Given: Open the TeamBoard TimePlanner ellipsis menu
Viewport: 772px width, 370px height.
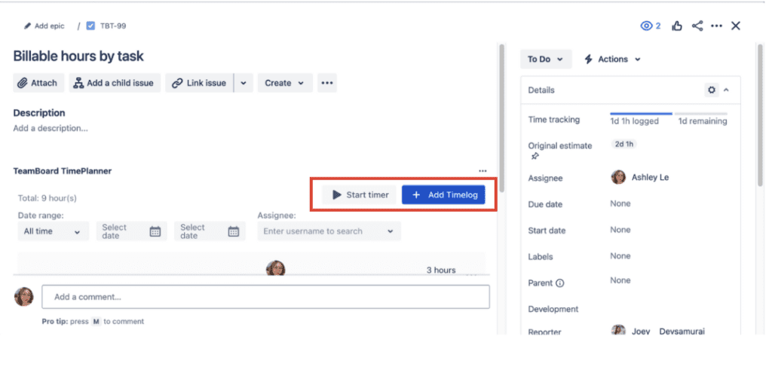Looking at the screenshot, I should pos(482,171).
